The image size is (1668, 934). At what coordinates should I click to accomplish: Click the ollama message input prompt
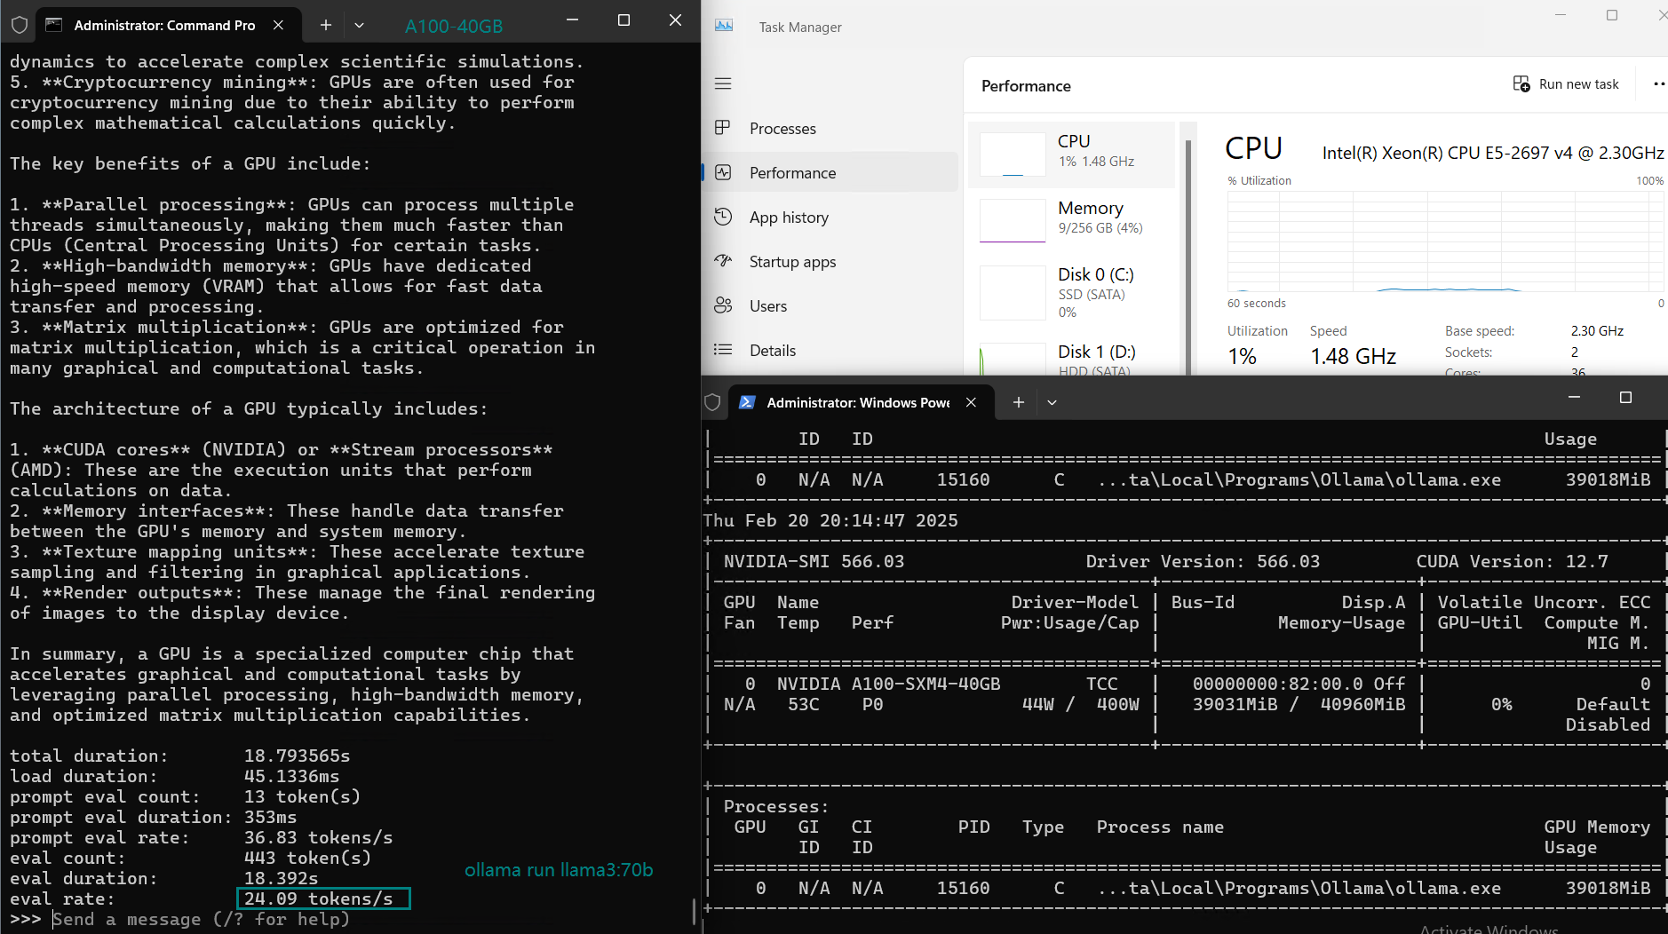[x=201, y=920]
